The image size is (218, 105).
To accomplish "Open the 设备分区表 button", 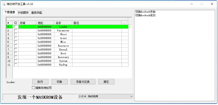I will pyautogui.click(x=83, y=82).
